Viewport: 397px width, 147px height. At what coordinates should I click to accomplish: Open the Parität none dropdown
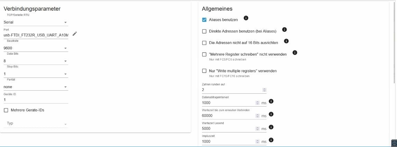tap(36, 87)
